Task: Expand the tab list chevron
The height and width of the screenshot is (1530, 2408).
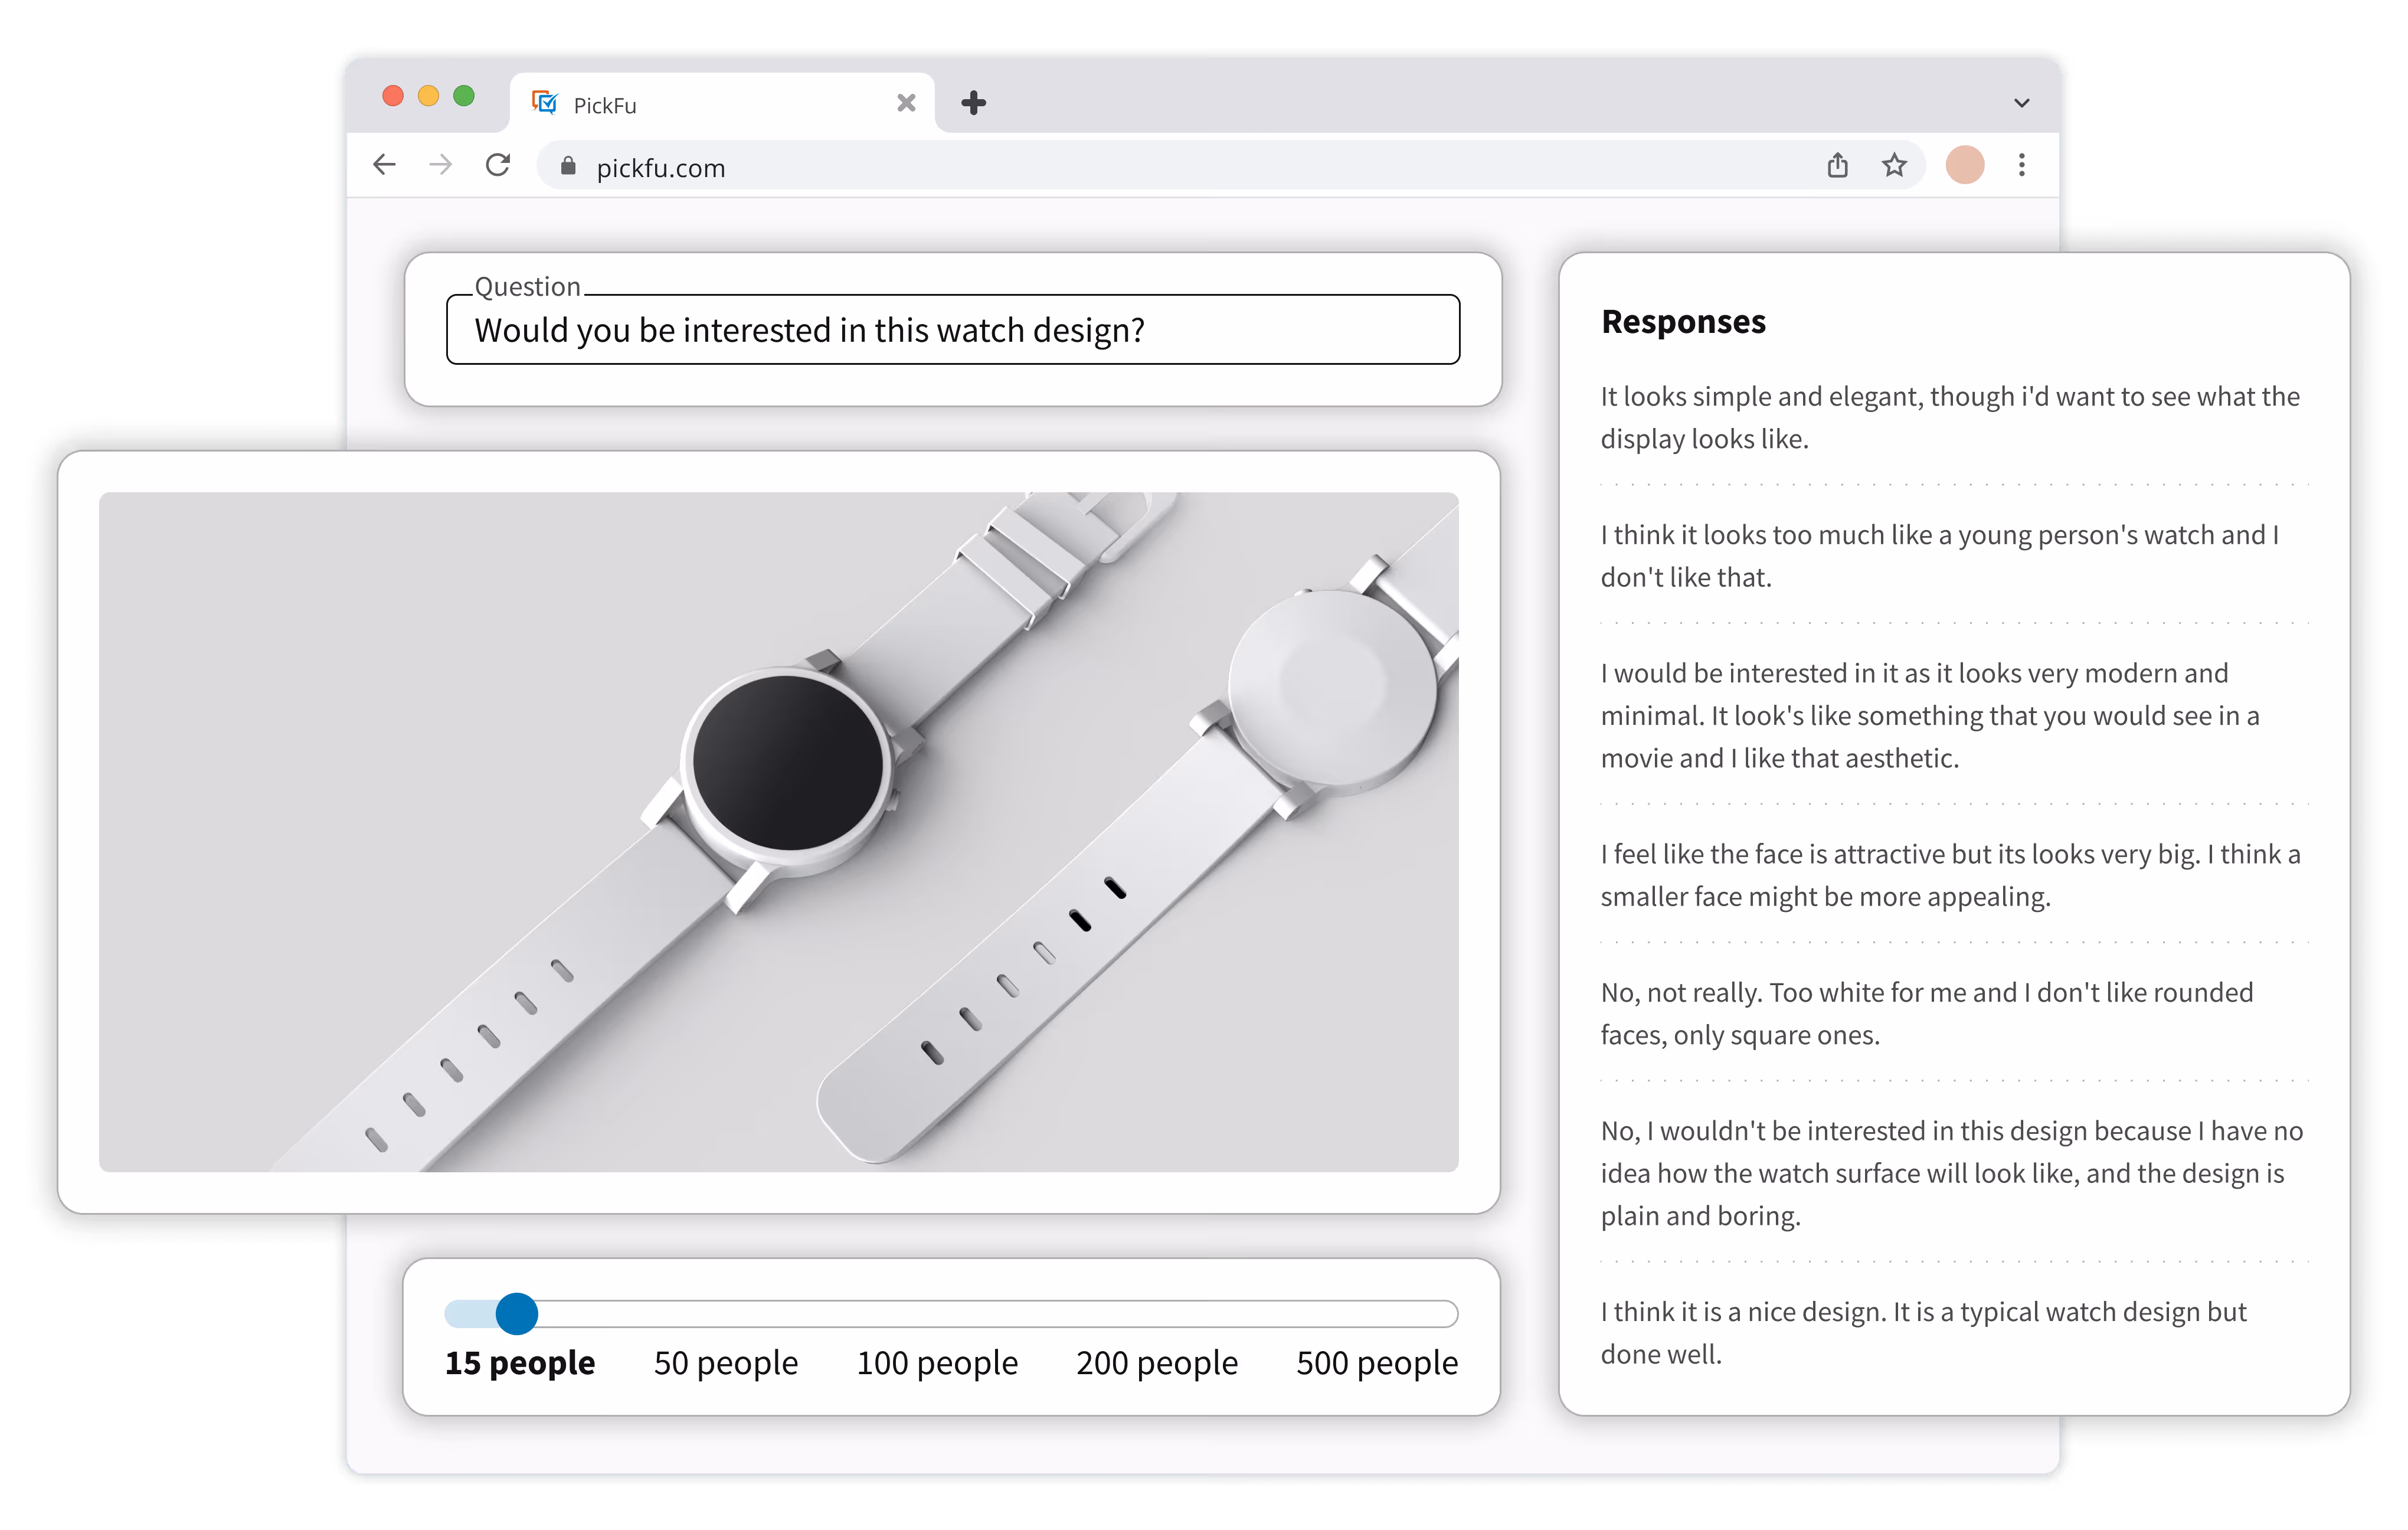Action: coord(2021,103)
